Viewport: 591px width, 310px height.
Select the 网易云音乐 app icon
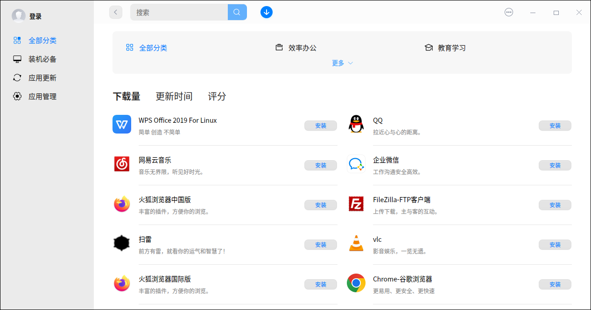(122, 164)
